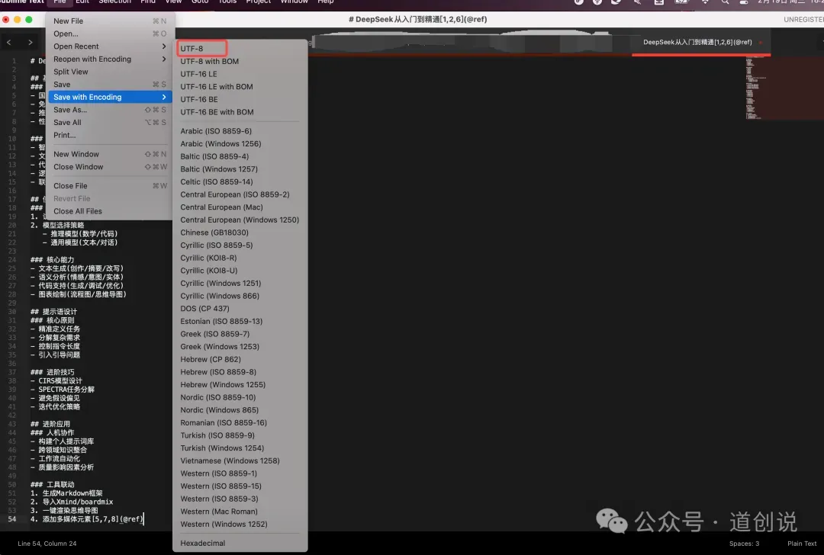Choose Close Window menu entry

point(110,166)
